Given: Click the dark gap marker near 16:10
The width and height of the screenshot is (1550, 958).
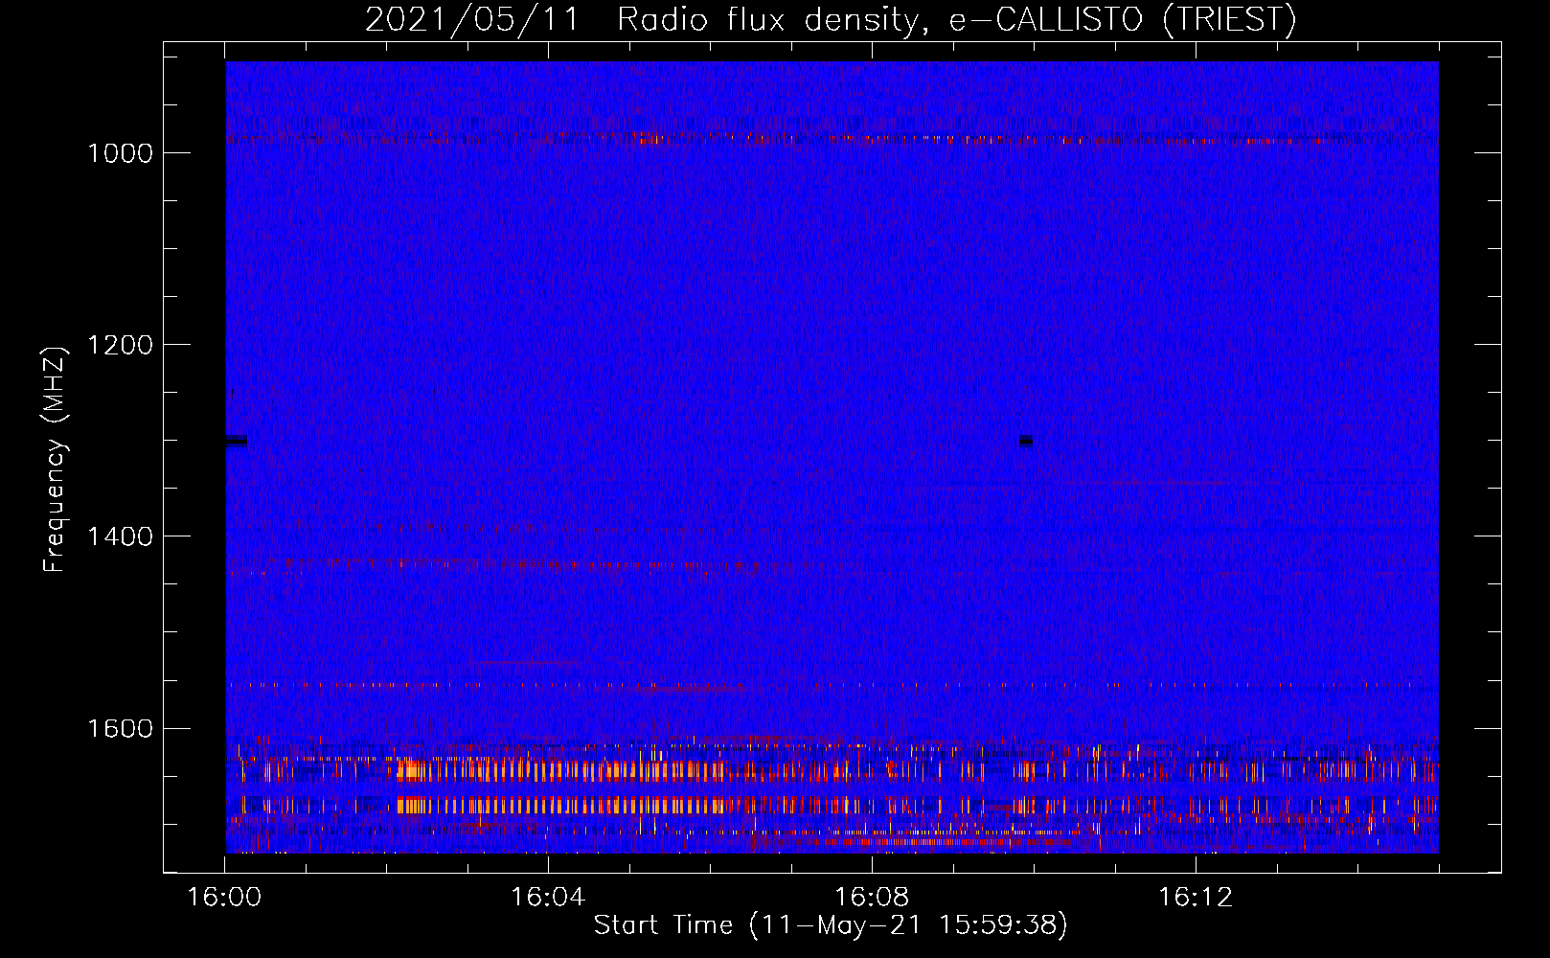Looking at the screenshot, I should [x=1025, y=441].
